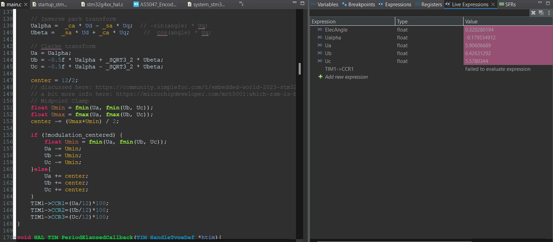The image size is (553, 242).
Task: Click the Ub value 6.42631292
Action: [x=478, y=53]
